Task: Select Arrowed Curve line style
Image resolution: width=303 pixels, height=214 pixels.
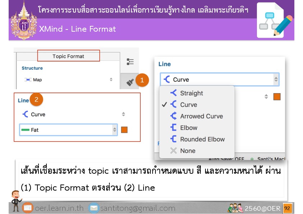Action: pyautogui.click(x=201, y=116)
